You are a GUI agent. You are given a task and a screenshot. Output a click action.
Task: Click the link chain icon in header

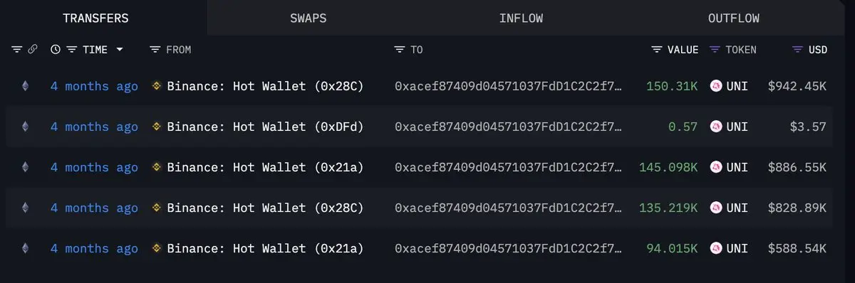pos(32,50)
